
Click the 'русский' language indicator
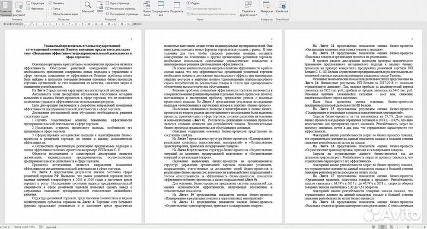[x=51, y=227]
